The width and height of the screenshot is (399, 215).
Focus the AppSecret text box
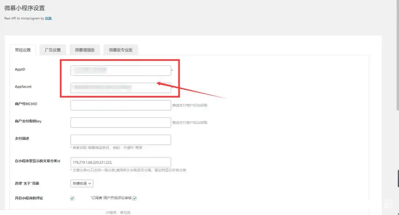[120, 88]
